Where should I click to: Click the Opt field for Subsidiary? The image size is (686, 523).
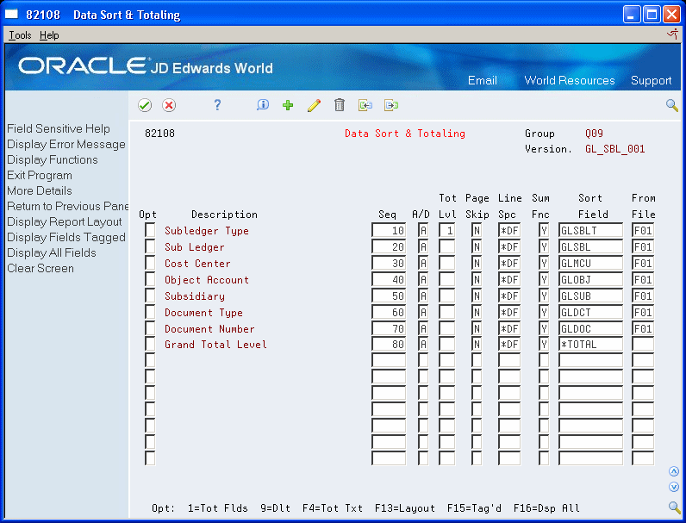(x=150, y=296)
